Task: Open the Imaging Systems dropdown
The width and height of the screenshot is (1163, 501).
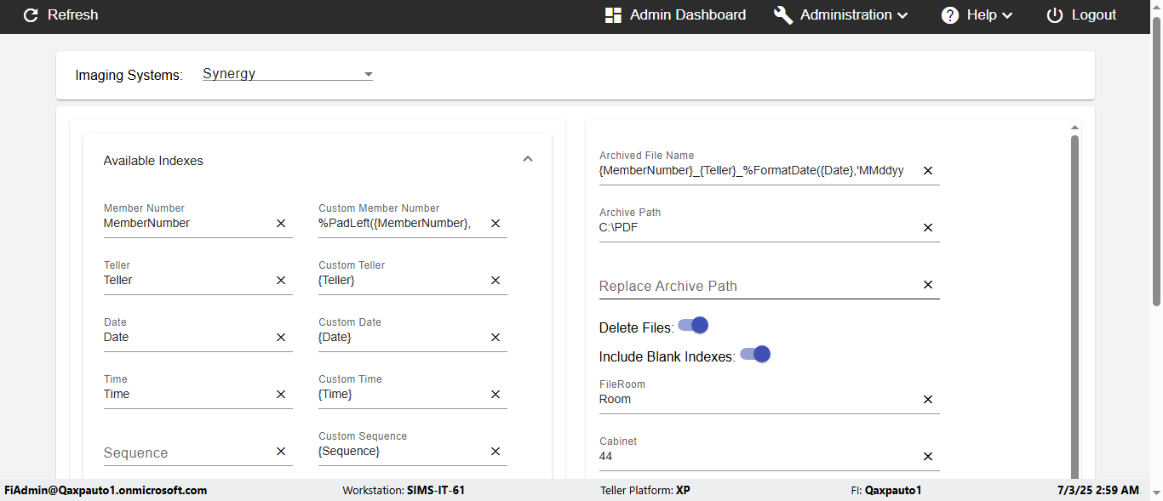Action: pyautogui.click(x=288, y=74)
